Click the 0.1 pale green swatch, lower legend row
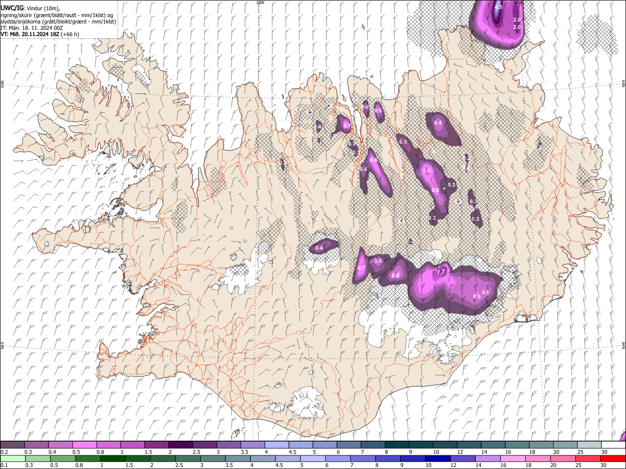Screen dimensions: 626x469 [12, 458]
